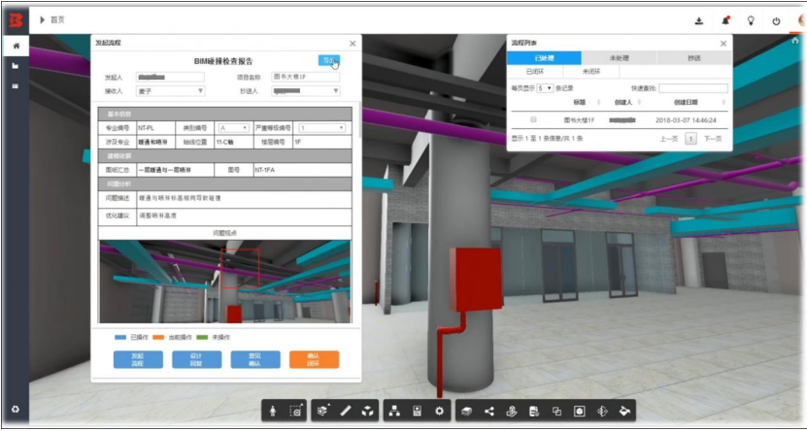Image resolution: width=807 pixels, height=431 pixels.
Task: Click the NT-1FA drawing number cell
Action: tap(302, 170)
